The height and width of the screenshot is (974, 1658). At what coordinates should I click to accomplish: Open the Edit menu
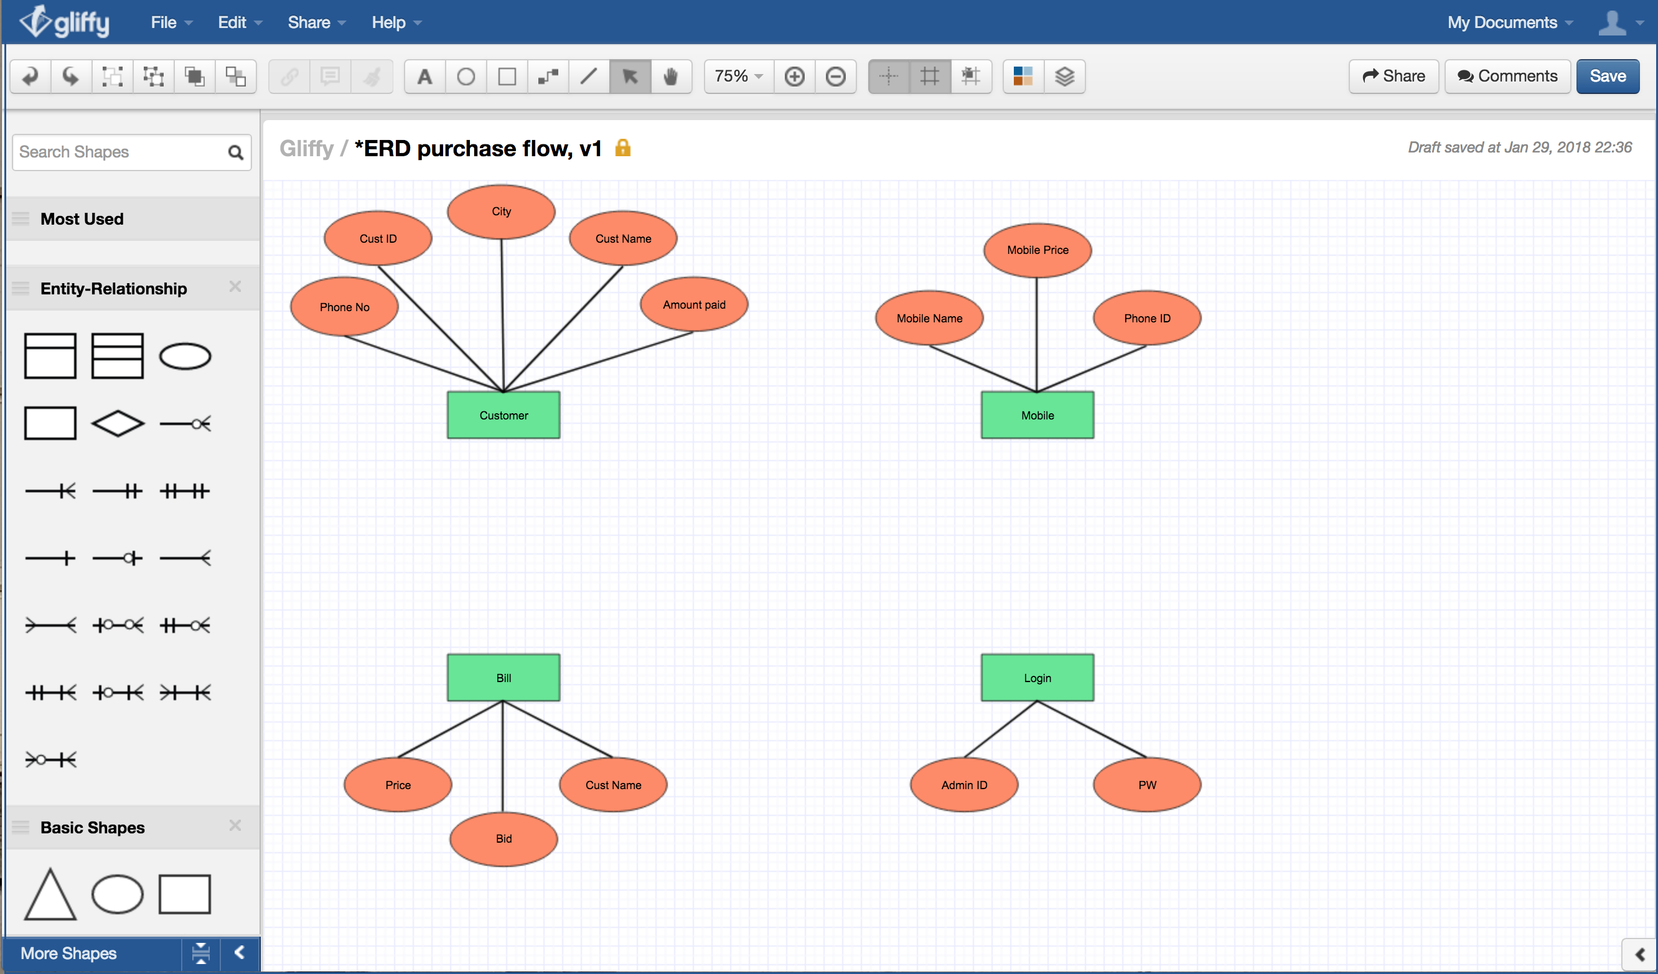pos(231,21)
